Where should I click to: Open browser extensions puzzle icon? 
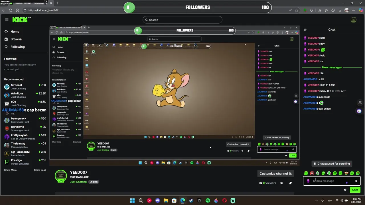[312, 10]
